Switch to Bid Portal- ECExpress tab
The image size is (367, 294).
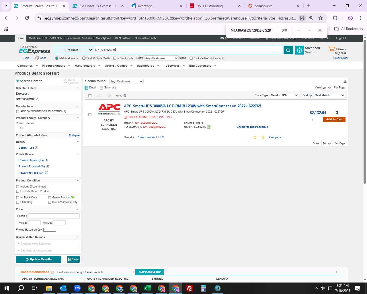pyautogui.click(x=98, y=6)
